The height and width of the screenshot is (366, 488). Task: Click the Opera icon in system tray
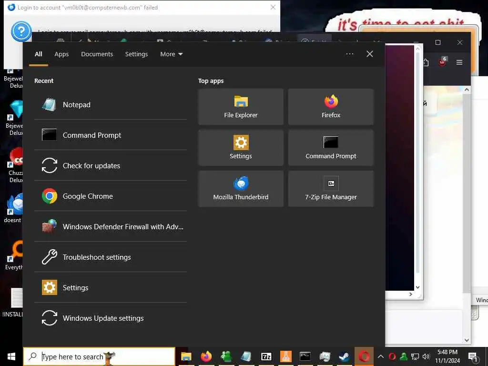[x=392, y=356]
